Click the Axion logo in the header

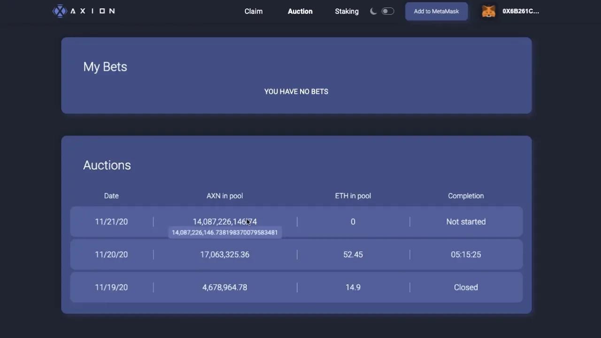(84, 11)
